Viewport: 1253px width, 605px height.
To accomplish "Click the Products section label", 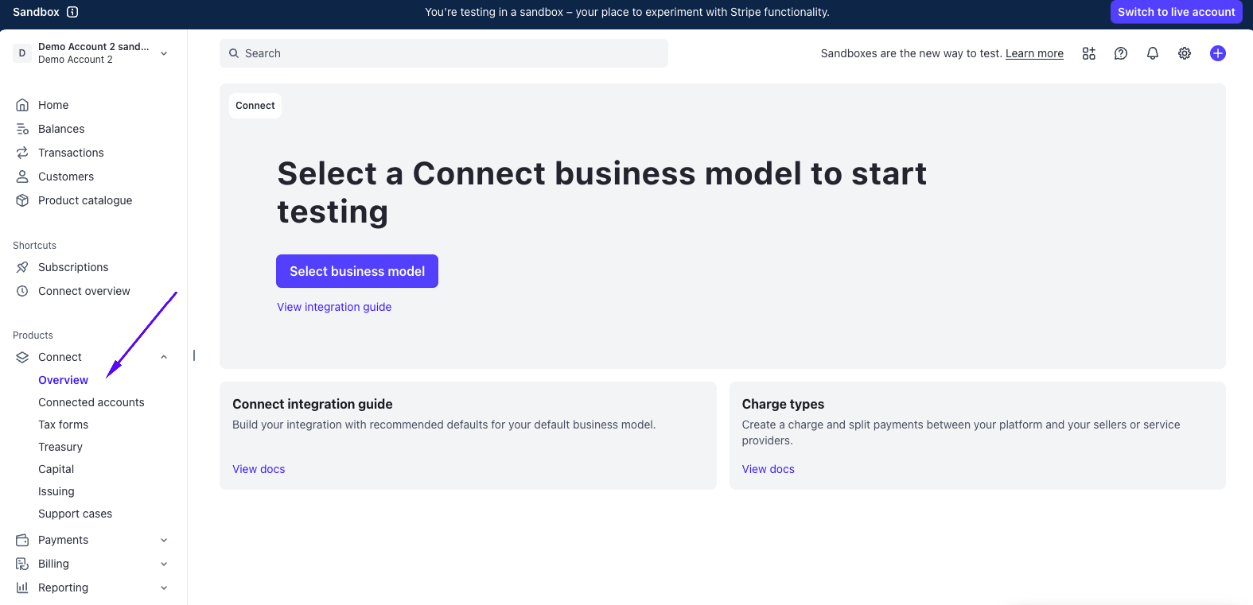I will coord(33,335).
